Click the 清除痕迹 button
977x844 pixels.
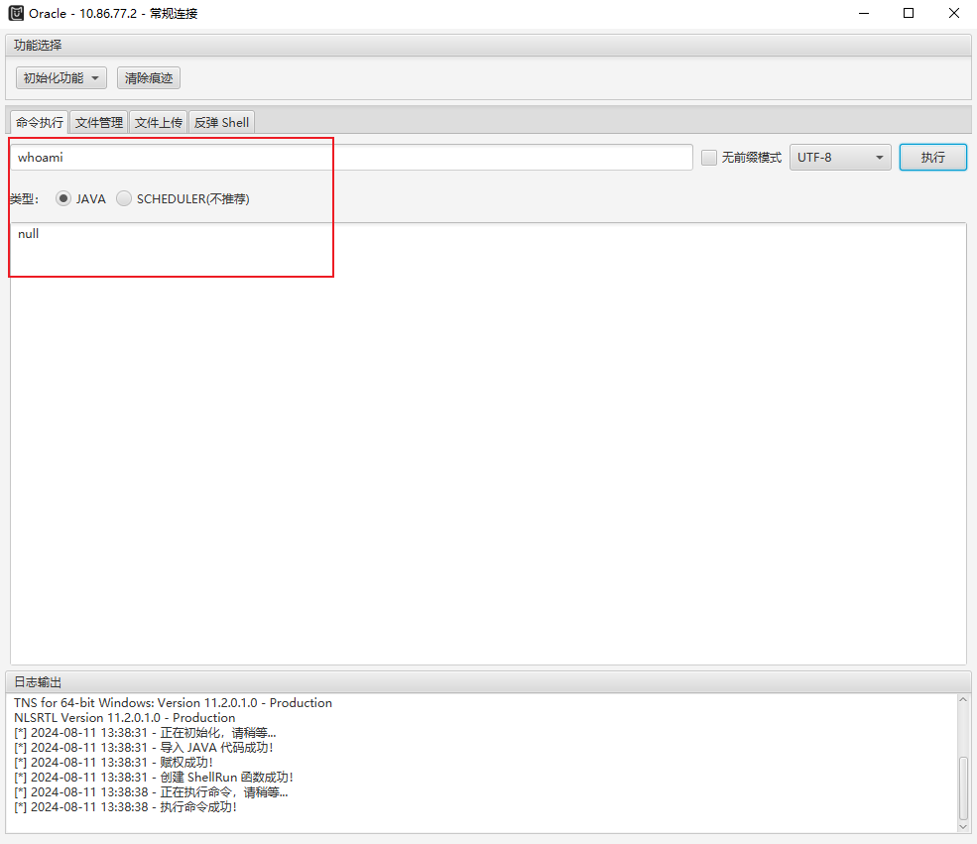point(149,78)
